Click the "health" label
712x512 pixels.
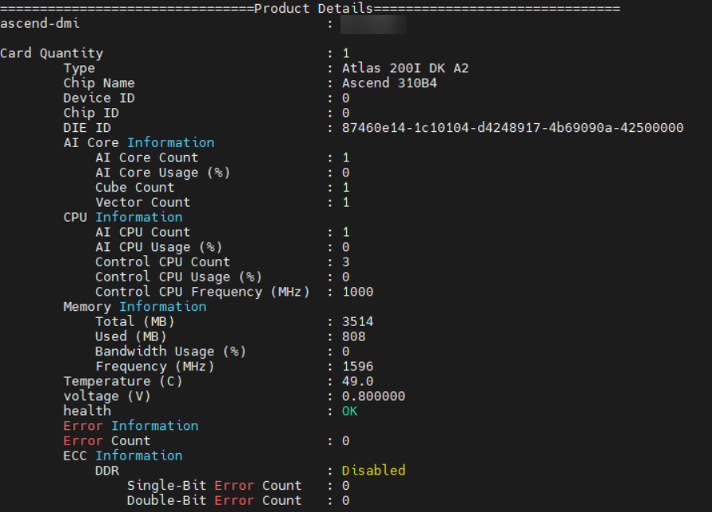pos(88,411)
